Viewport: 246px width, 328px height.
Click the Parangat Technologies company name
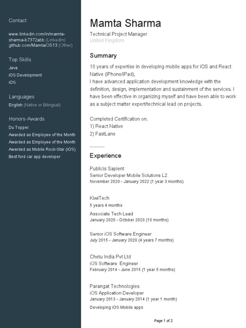point(114,286)
